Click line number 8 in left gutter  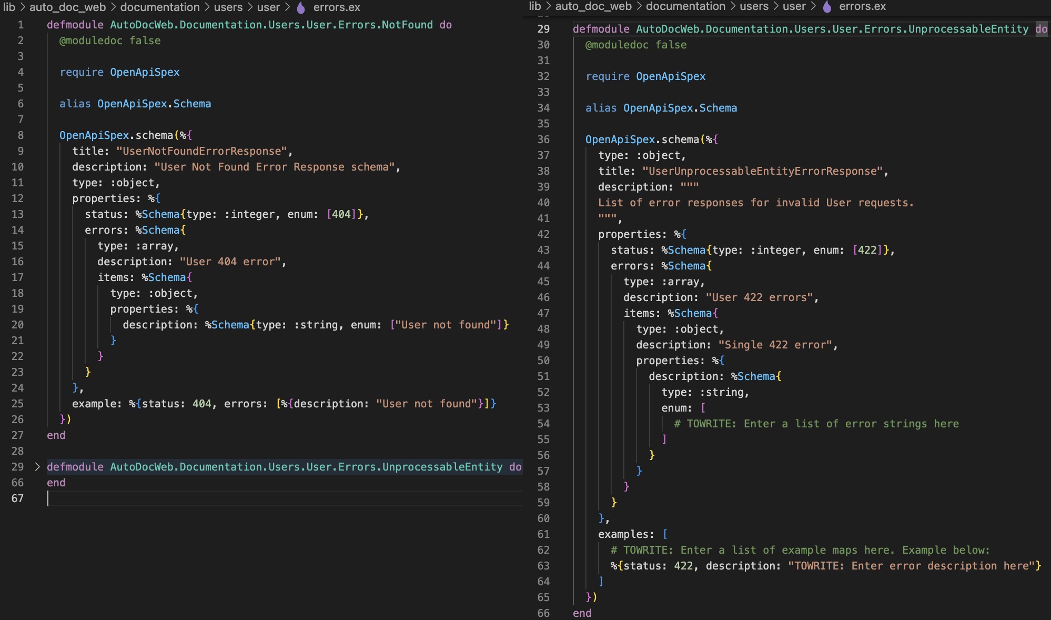click(21, 135)
